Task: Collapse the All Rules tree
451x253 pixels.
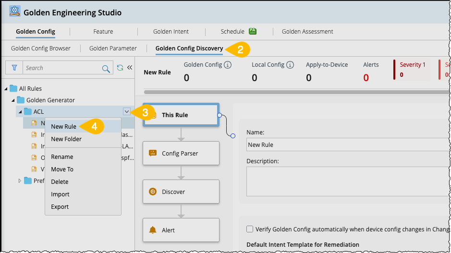Action: 6,89
